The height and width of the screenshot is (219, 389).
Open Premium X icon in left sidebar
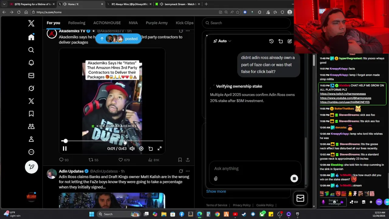click(x=31, y=101)
